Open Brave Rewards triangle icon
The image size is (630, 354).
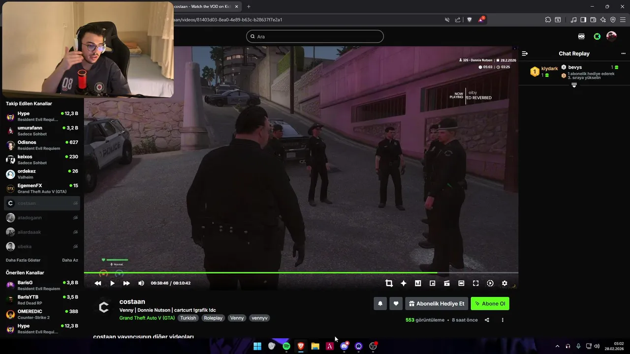coord(481,20)
